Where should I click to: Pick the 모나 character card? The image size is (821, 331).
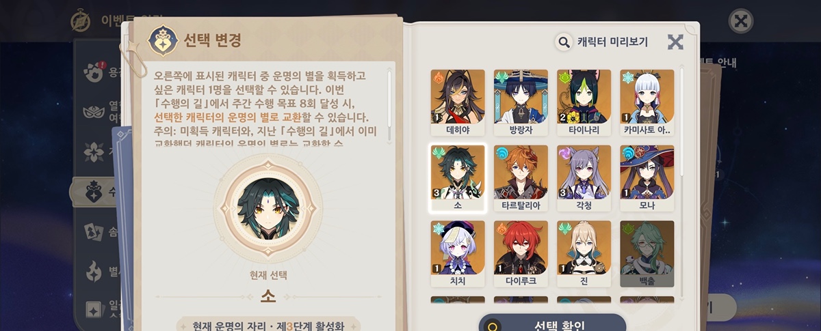pos(647,178)
